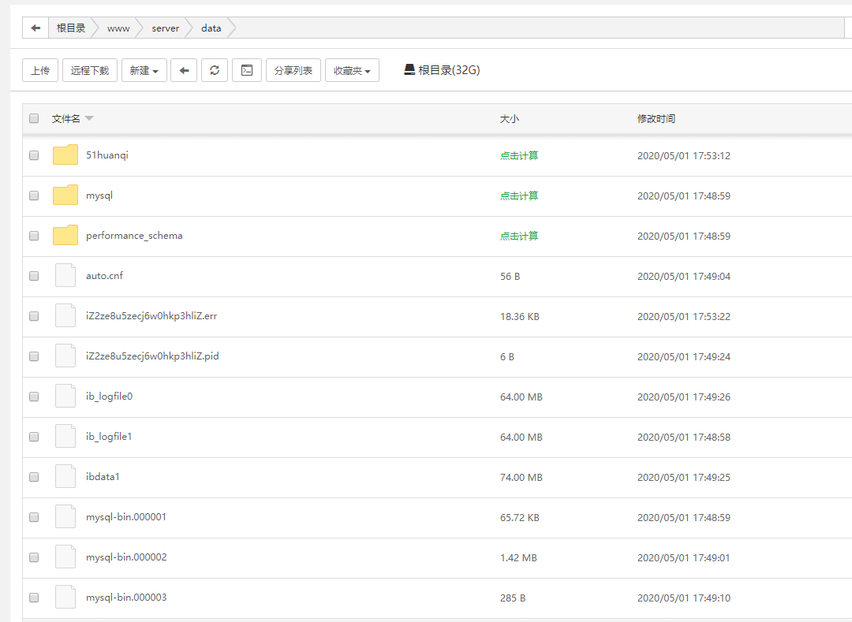
Task: Click the mysql folder icon
Action: 65,196
